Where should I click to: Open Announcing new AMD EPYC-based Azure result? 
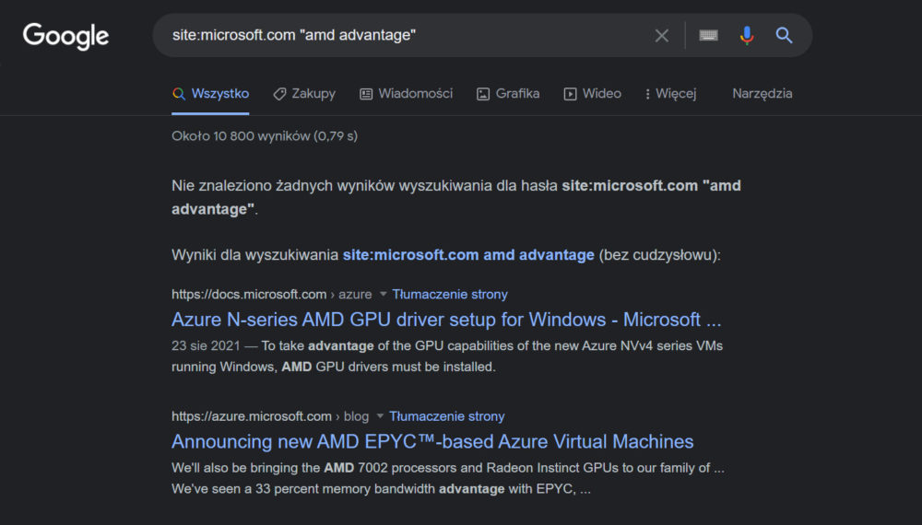pyautogui.click(x=432, y=441)
